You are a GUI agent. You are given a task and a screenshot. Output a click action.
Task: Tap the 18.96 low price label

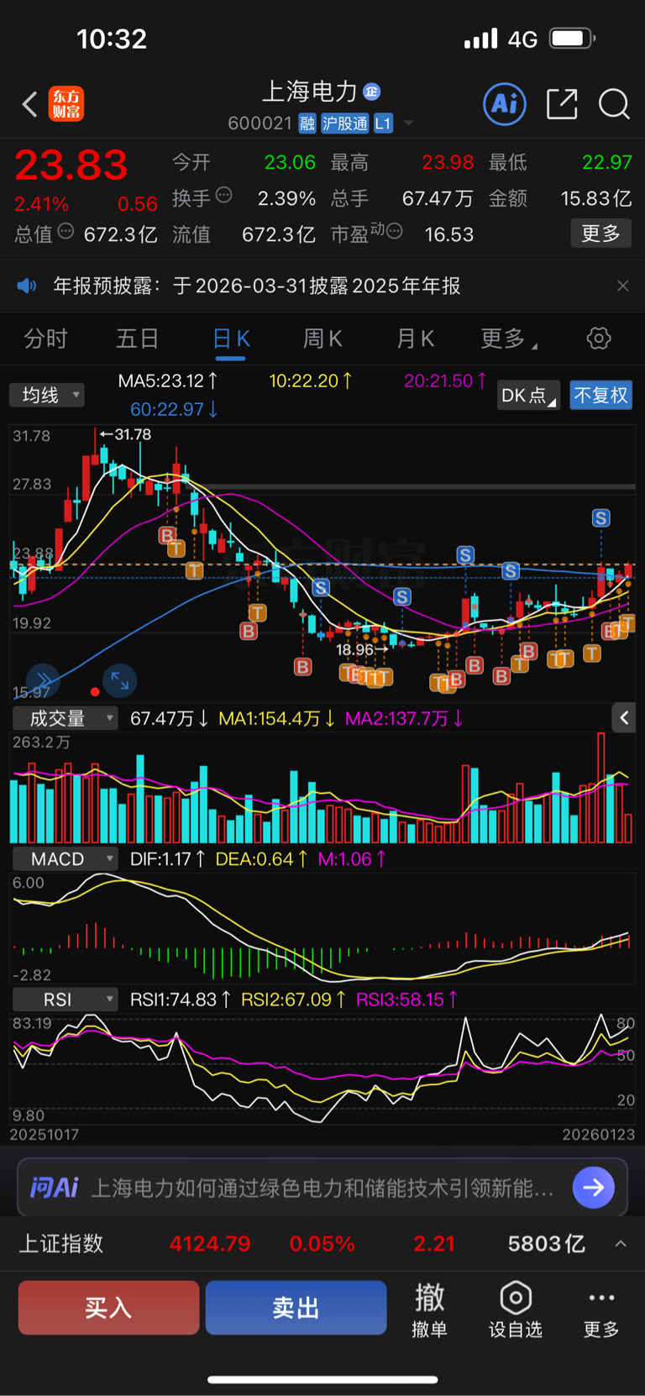pyautogui.click(x=361, y=649)
